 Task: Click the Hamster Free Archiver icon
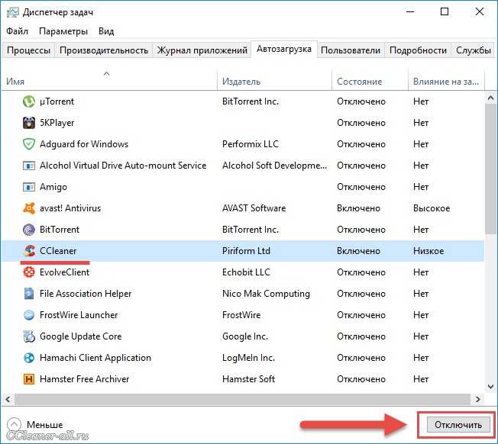pyautogui.click(x=29, y=379)
